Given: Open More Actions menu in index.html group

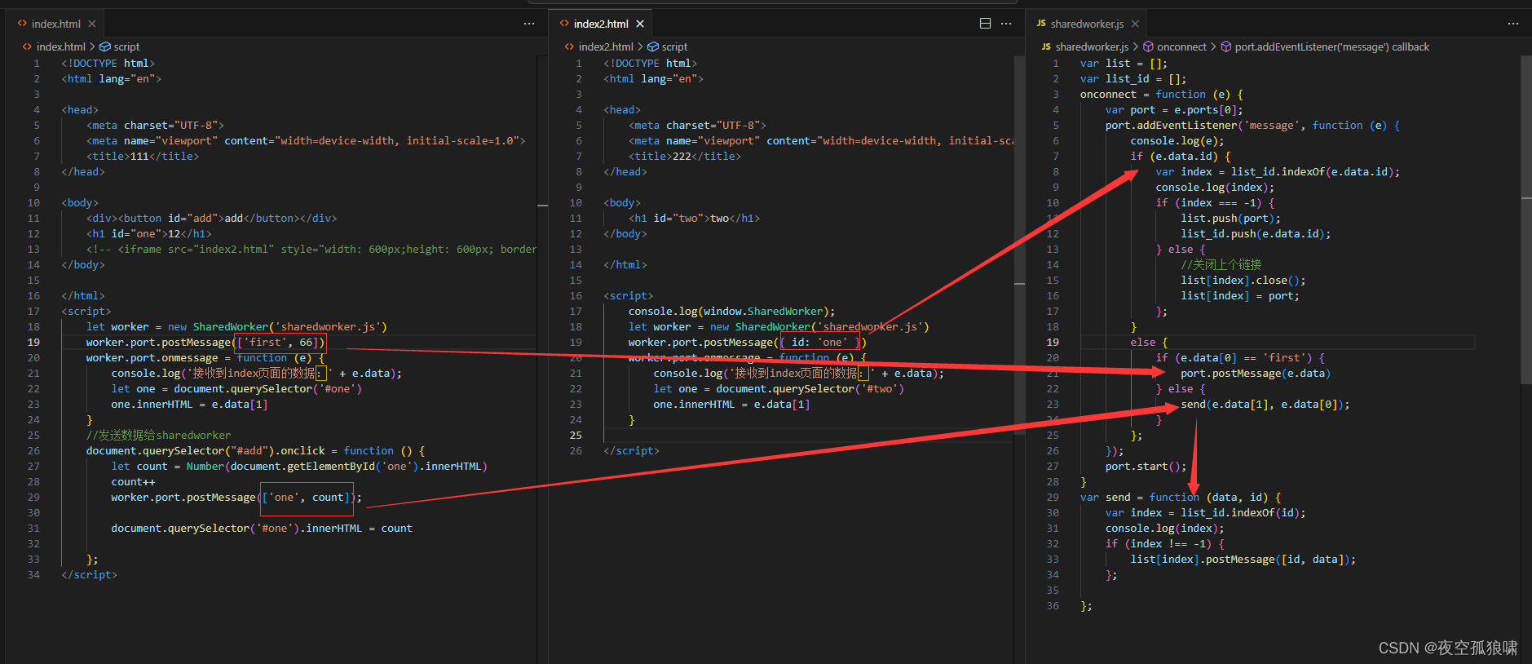Looking at the screenshot, I should click(529, 24).
